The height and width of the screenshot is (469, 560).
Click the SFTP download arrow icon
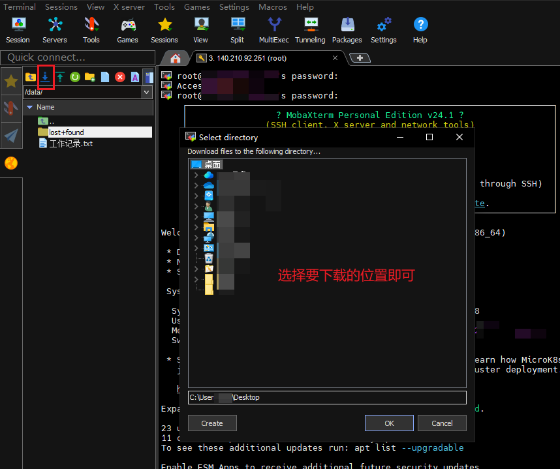[45, 77]
